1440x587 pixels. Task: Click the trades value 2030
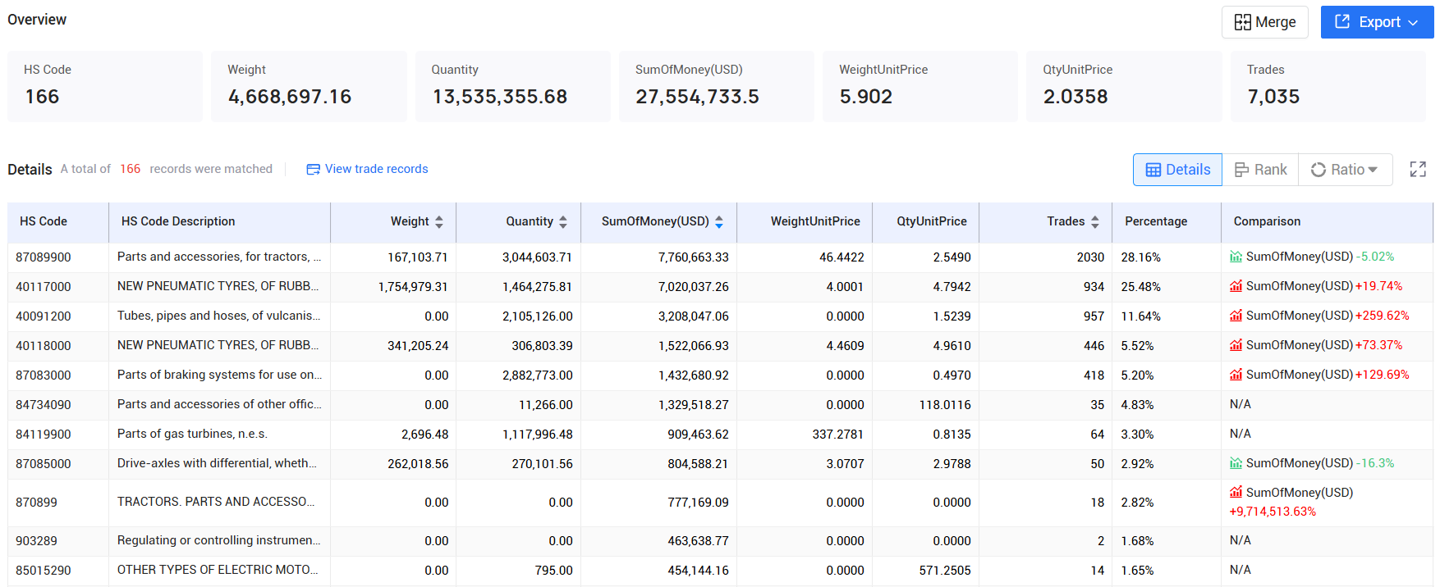click(1090, 257)
